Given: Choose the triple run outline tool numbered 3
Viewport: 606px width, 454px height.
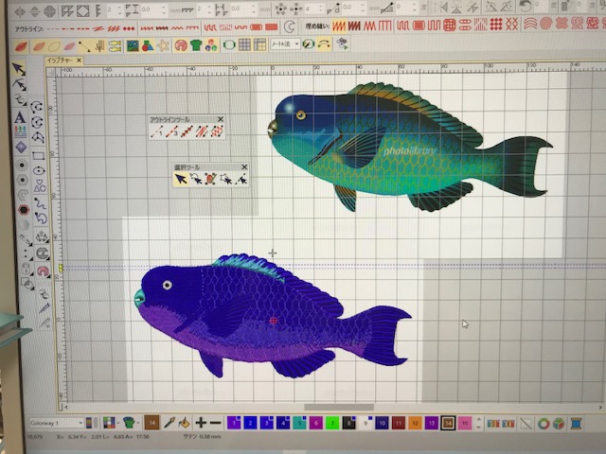Looking at the screenshot, I should (171, 131).
